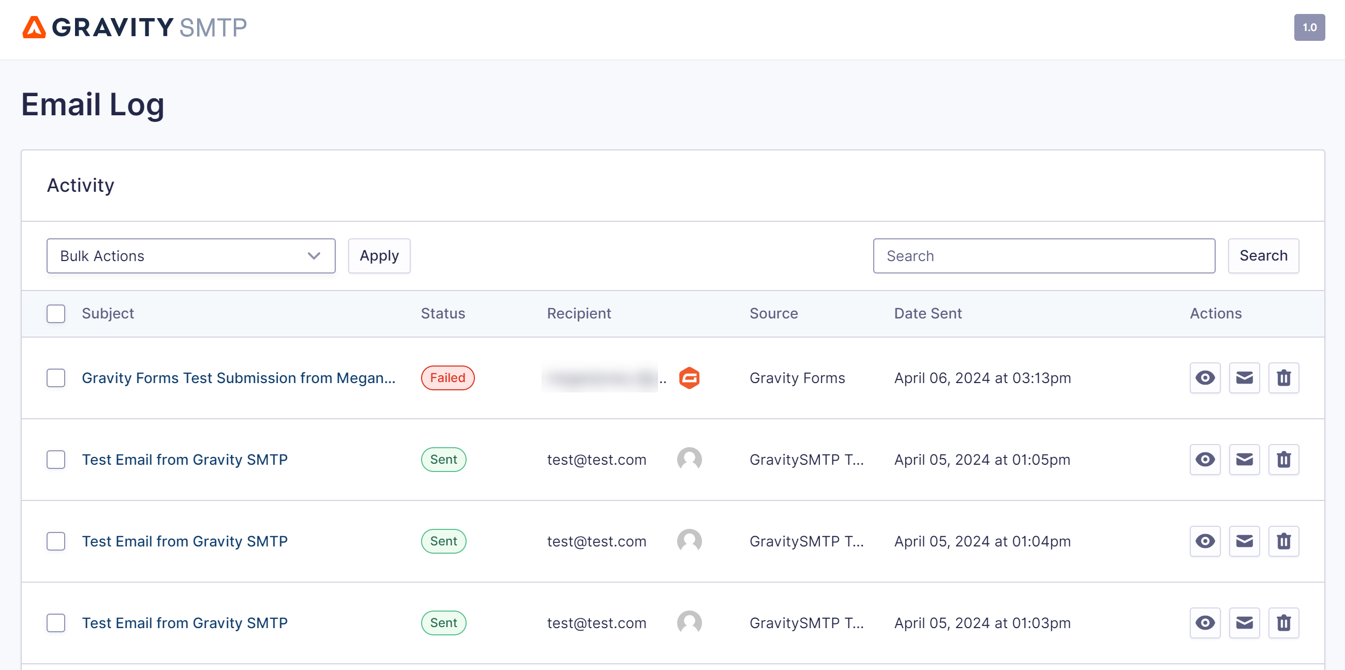
Task: Click the recipient avatar in the 01:04pm row
Action: [x=689, y=542]
